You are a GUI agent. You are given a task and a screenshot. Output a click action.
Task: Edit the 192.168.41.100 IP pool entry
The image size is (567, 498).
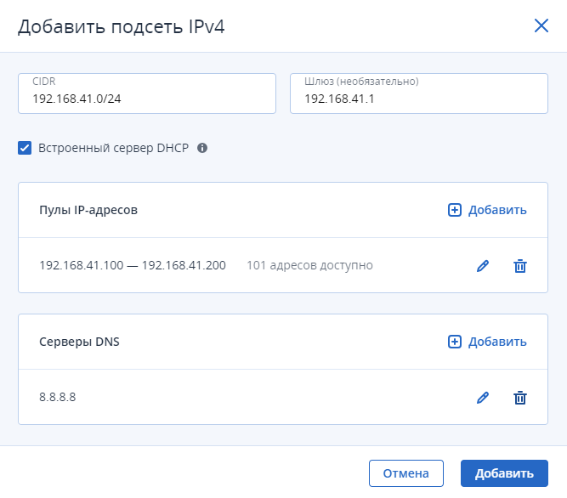483,266
